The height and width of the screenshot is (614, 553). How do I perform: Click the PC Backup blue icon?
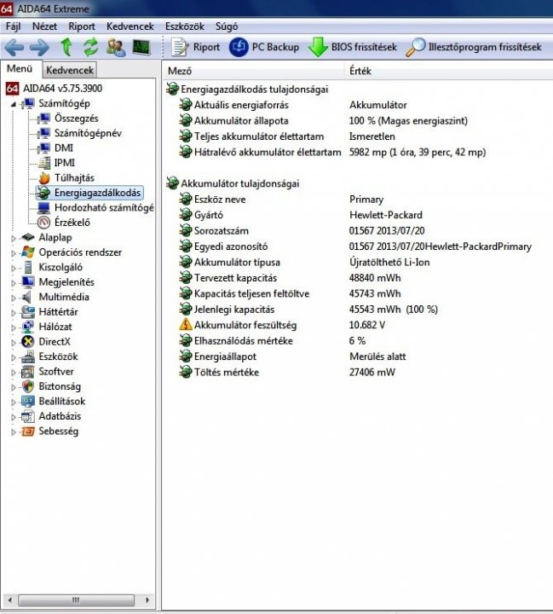239,47
